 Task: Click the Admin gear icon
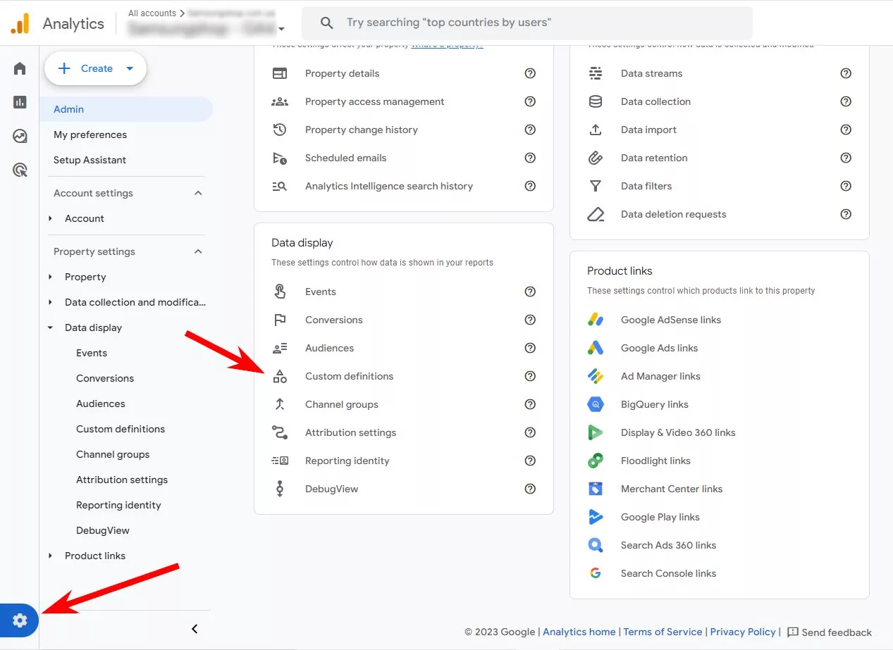tap(20, 620)
